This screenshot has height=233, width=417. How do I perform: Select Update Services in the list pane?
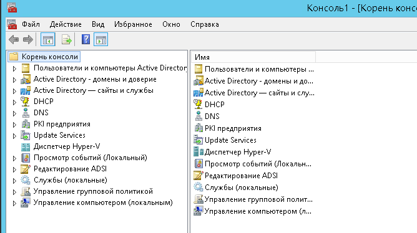click(230, 140)
